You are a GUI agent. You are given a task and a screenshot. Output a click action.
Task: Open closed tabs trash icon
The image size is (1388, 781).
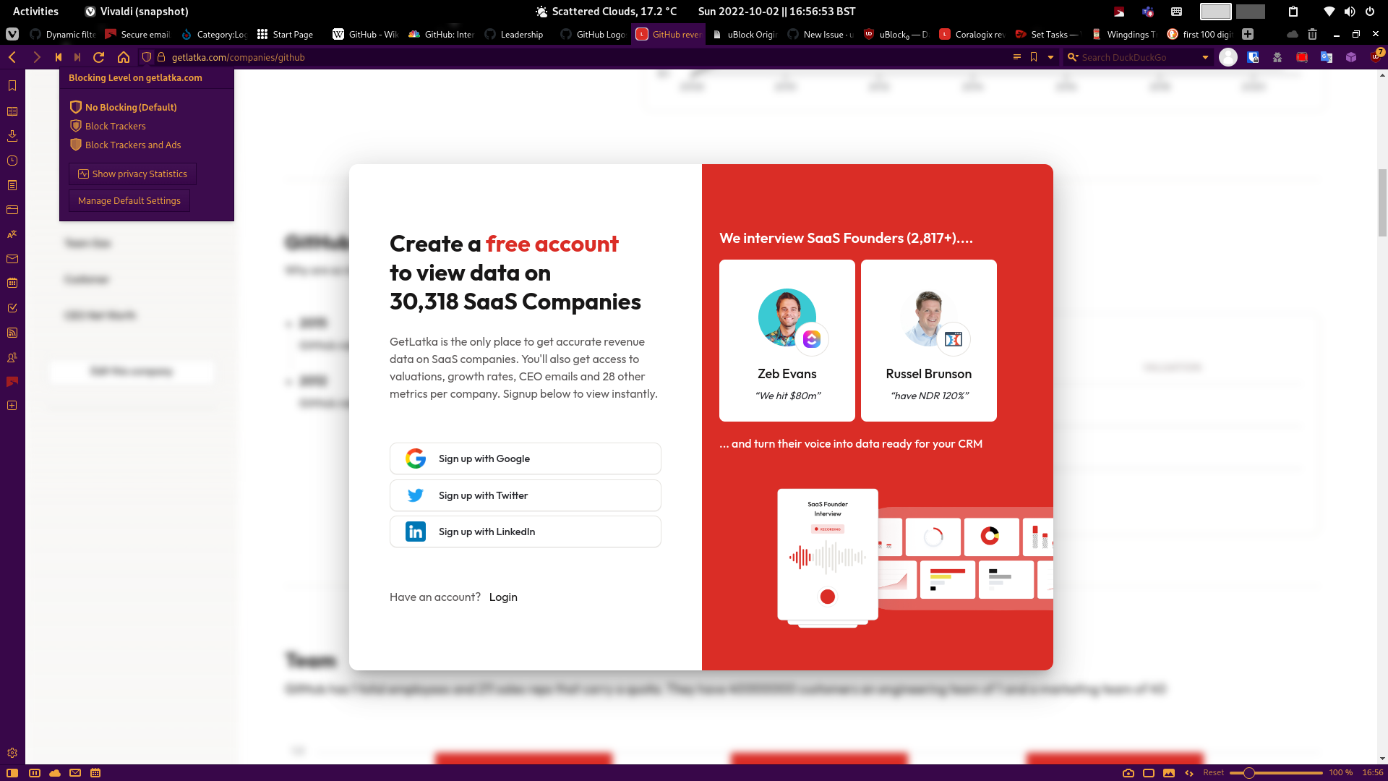[x=1313, y=34]
